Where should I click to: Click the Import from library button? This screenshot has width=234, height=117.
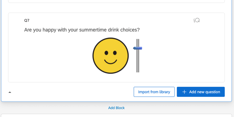pos(154,92)
